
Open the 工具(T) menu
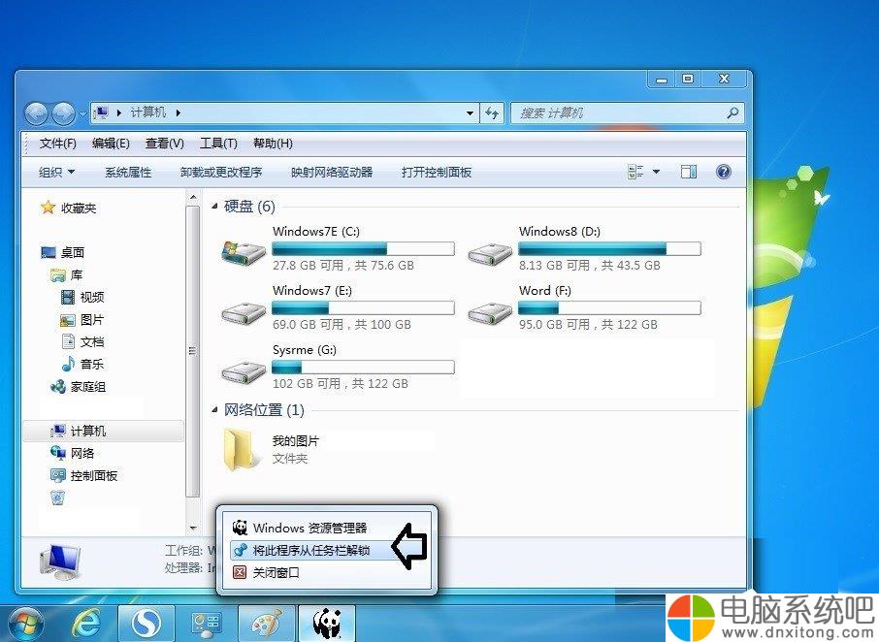click(218, 144)
